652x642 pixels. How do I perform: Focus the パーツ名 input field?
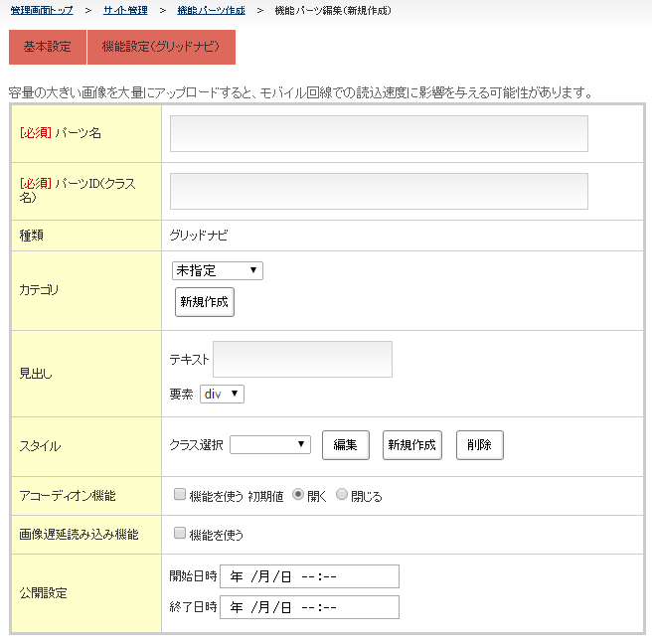tap(379, 133)
